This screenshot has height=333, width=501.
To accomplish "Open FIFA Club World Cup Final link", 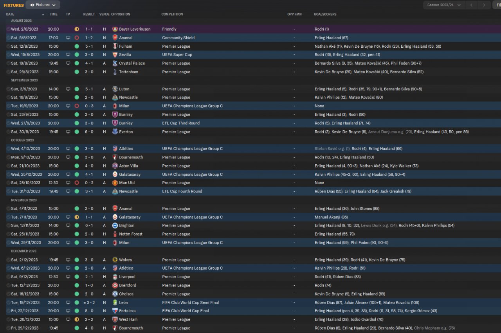I will [186, 311].
